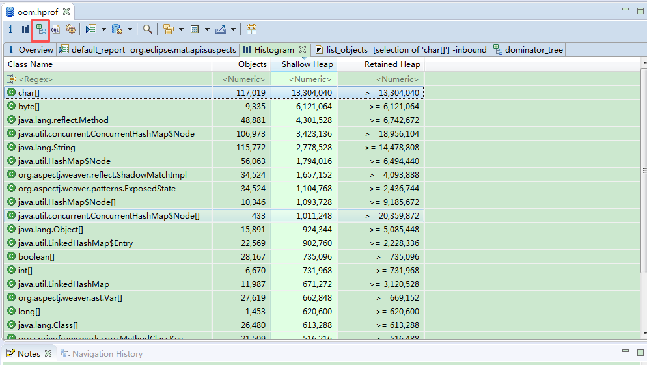Click the class icon beside java.lang.String

(12, 147)
